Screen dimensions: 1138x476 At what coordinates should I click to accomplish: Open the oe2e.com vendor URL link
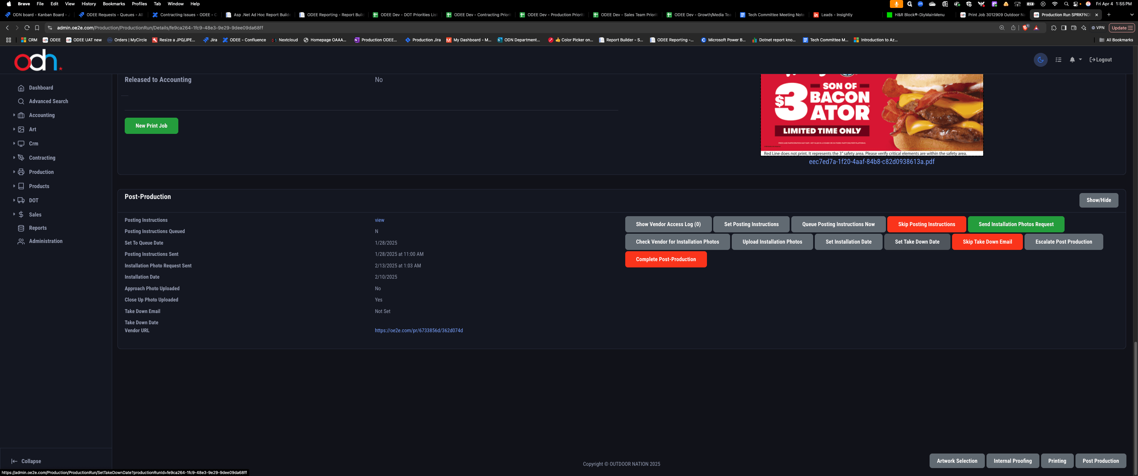(x=419, y=330)
